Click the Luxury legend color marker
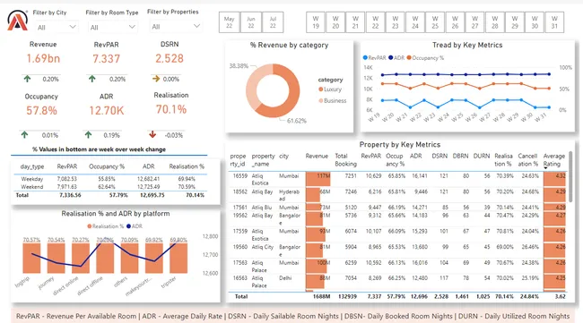Viewport: 583px width, 323px height. [320, 89]
